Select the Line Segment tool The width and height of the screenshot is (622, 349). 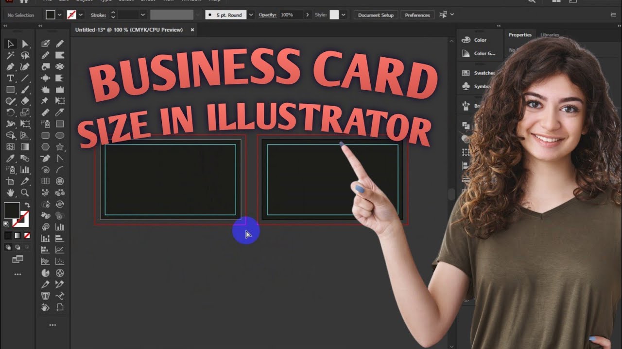[26, 78]
